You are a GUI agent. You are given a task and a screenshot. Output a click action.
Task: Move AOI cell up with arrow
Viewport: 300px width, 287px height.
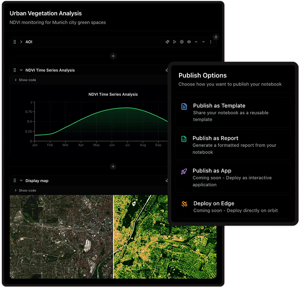pyautogui.click(x=196, y=42)
